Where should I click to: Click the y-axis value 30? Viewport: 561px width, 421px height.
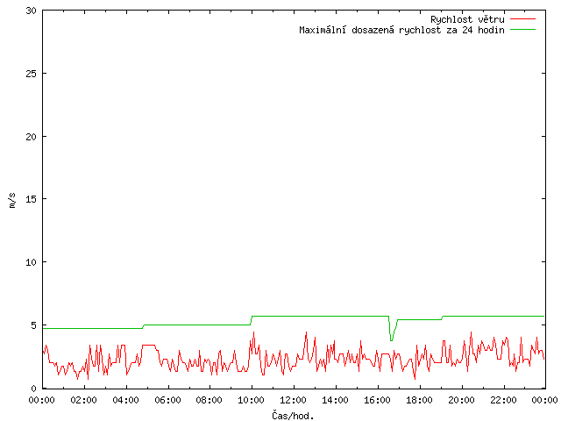click(x=32, y=11)
